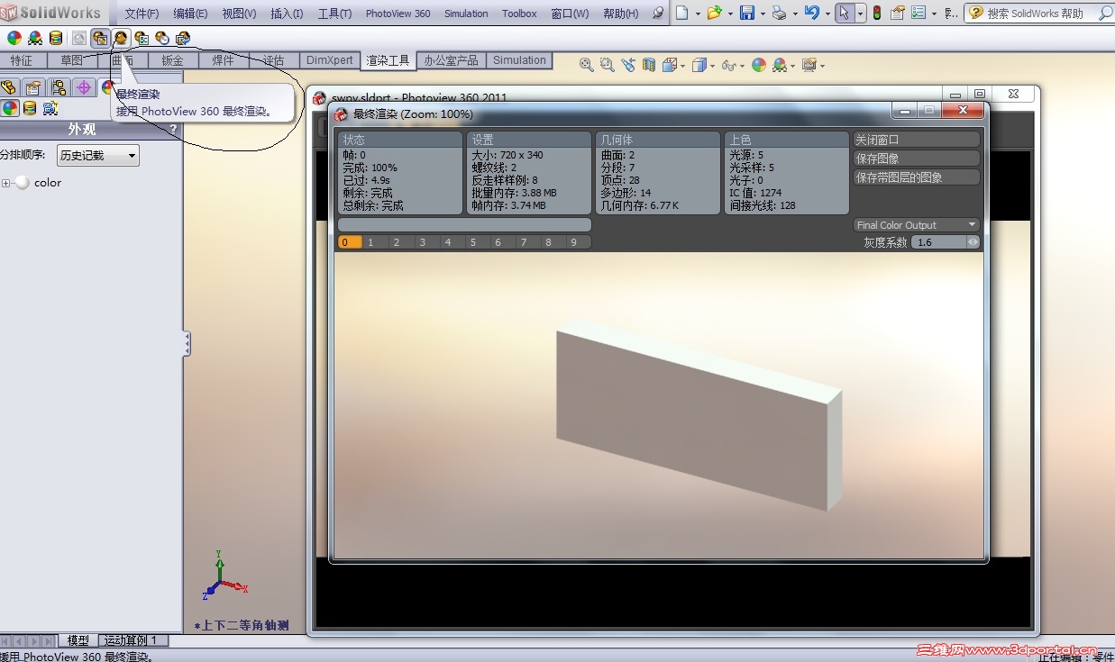The height and width of the screenshot is (662, 1115).
Task: Open the PropertyManager tab icon
Action: 33,87
